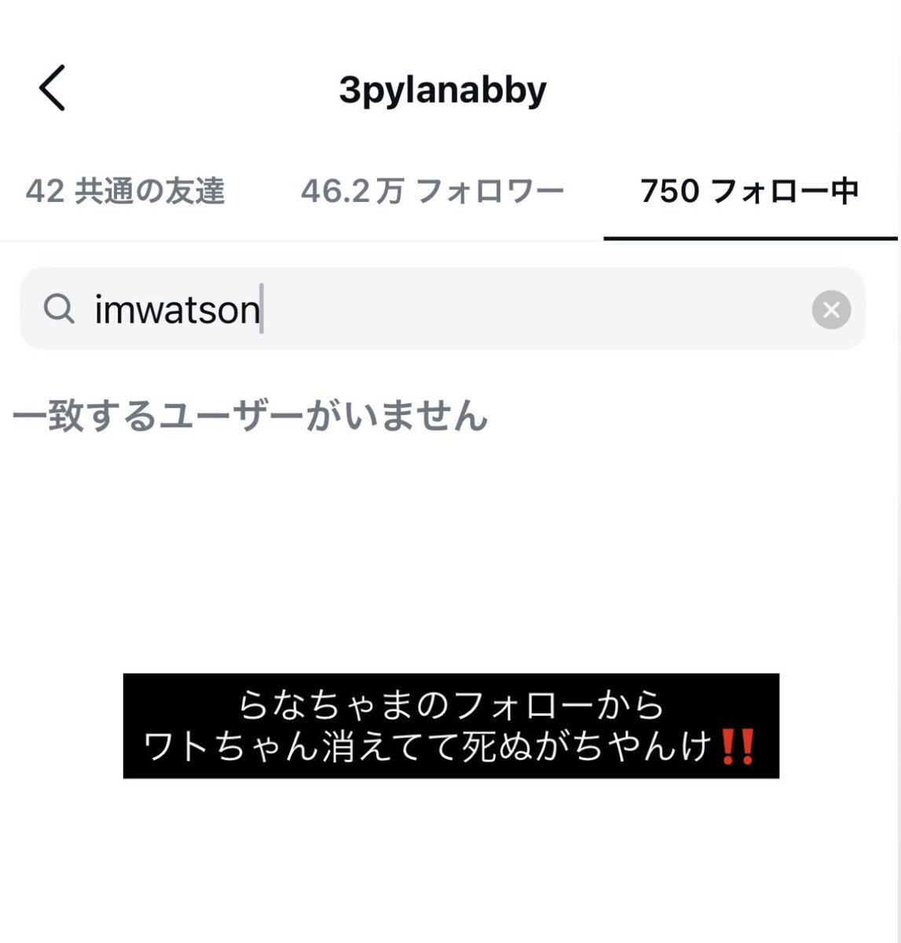Click the らなちゃまのフォローから caption line
The width and height of the screenshot is (901, 943).
click(x=451, y=705)
